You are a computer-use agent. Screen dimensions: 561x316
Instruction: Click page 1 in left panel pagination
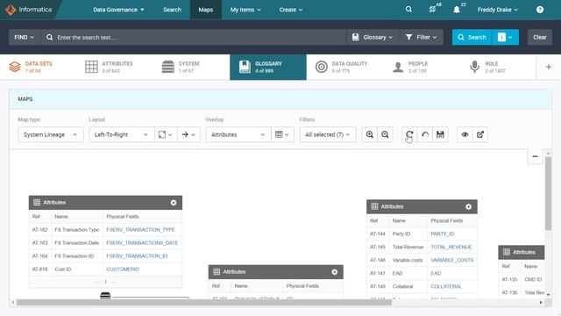coord(105,282)
